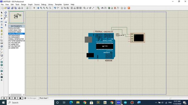This screenshot has height=105, width=188.
Task: Open the Template menu
Action: [x=58, y=5]
